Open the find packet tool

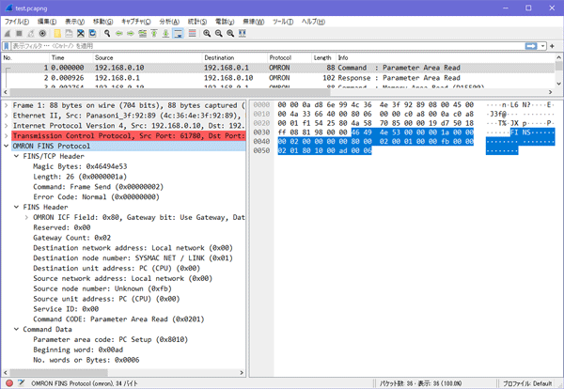point(107,34)
